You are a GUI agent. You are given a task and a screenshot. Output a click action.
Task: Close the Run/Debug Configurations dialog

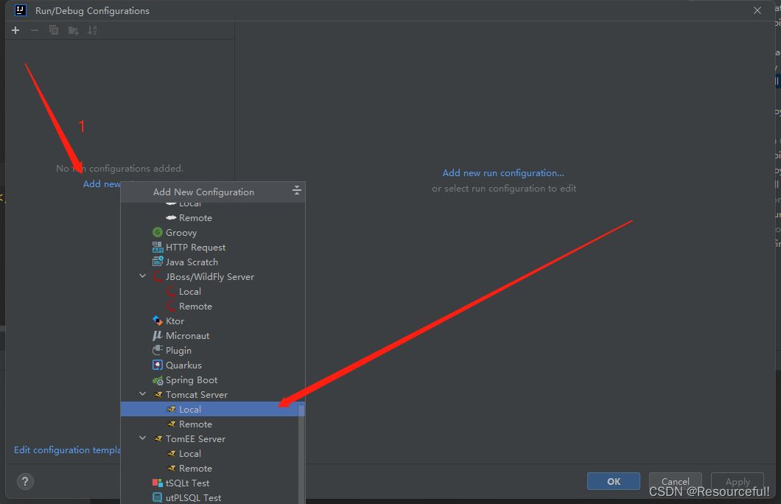757,10
